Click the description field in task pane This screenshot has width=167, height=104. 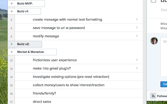point(163,10)
